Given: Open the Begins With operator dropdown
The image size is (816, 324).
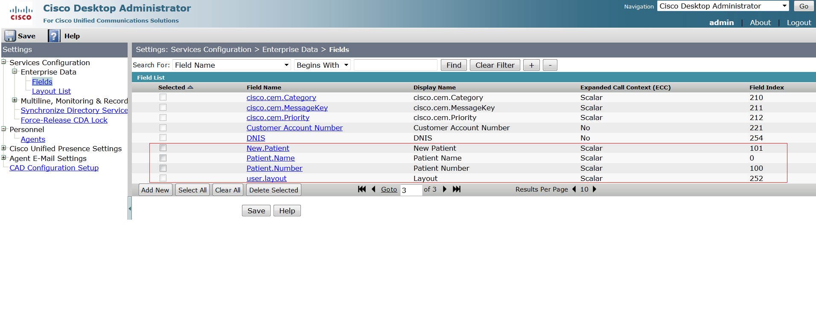Looking at the screenshot, I should tap(323, 65).
